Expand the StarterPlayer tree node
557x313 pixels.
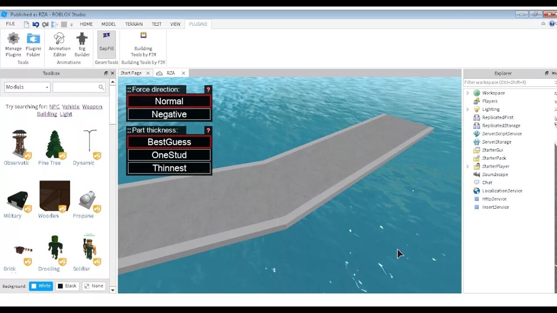(468, 166)
